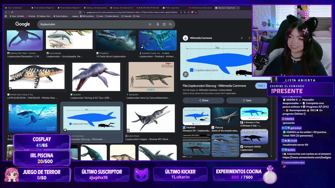Open the Lessgames bookmark

[x=74, y=16]
